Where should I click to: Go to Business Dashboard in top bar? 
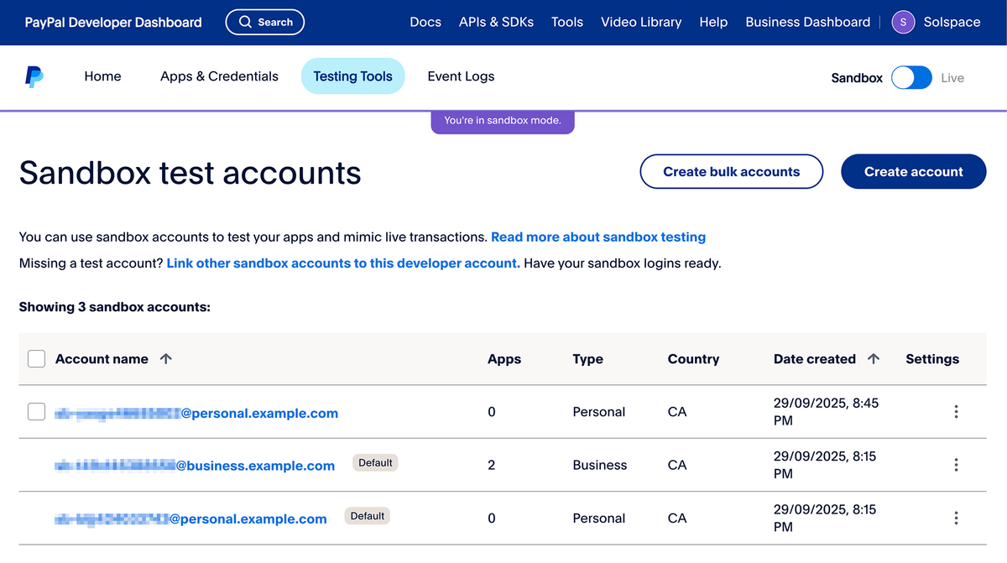pos(807,23)
